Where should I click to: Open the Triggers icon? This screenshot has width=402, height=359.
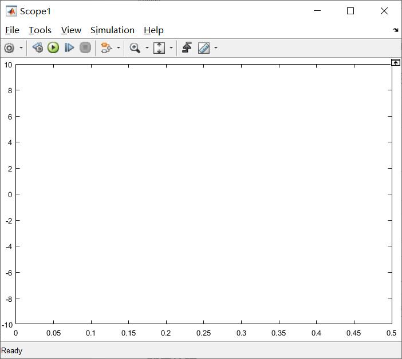(x=187, y=48)
